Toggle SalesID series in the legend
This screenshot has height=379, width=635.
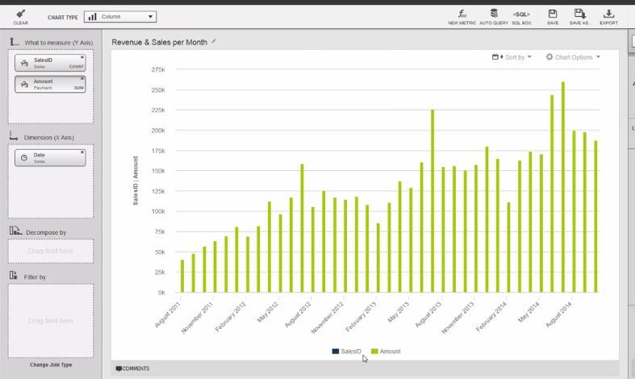tap(346, 352)
